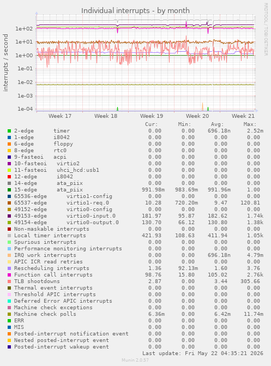Click the magenta Function call interrupts swatch
Screen dimensions: 271x366
[x=9, y=275]
